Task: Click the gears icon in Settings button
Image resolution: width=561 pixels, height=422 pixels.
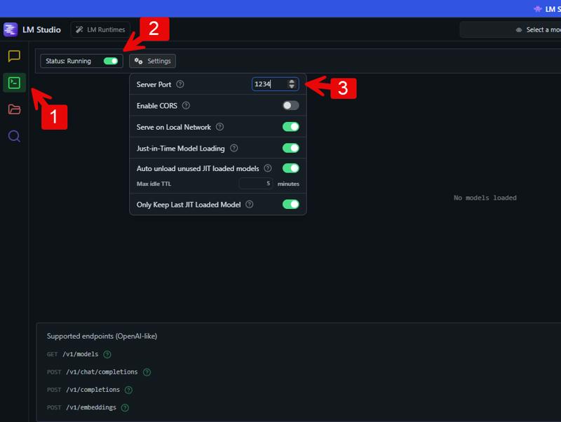Action: [x=138, y=61]
